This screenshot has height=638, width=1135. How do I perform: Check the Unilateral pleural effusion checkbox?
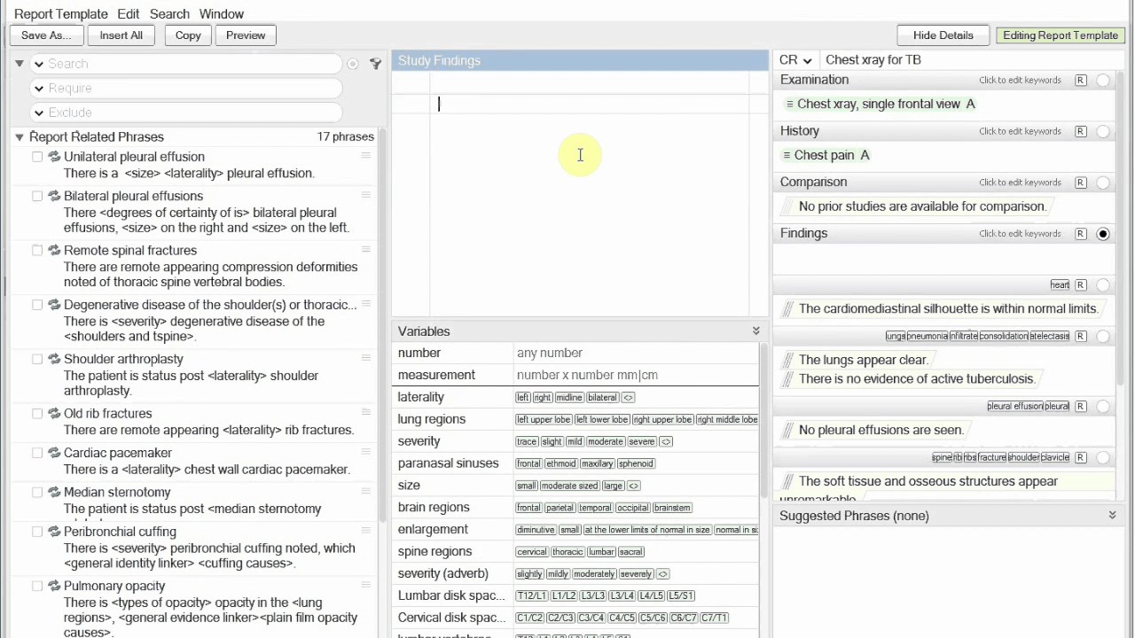37,157
